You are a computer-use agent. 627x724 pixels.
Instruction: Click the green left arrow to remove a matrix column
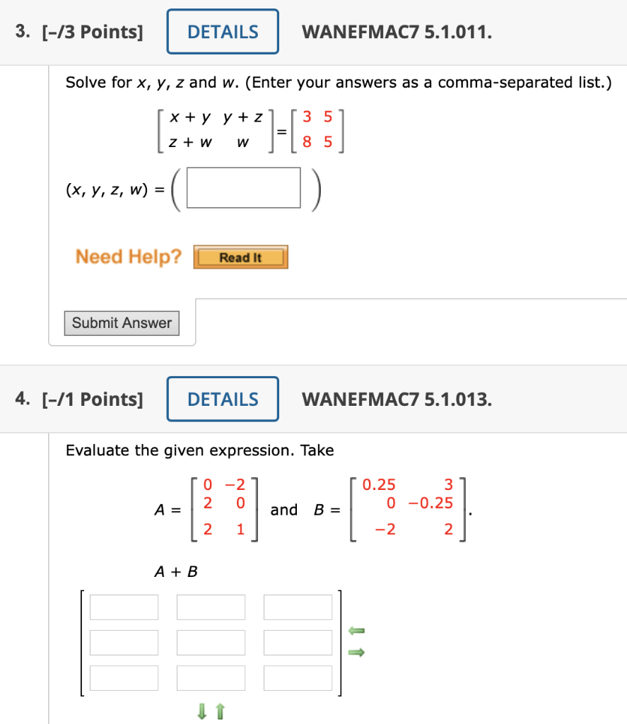click(357, 629)
